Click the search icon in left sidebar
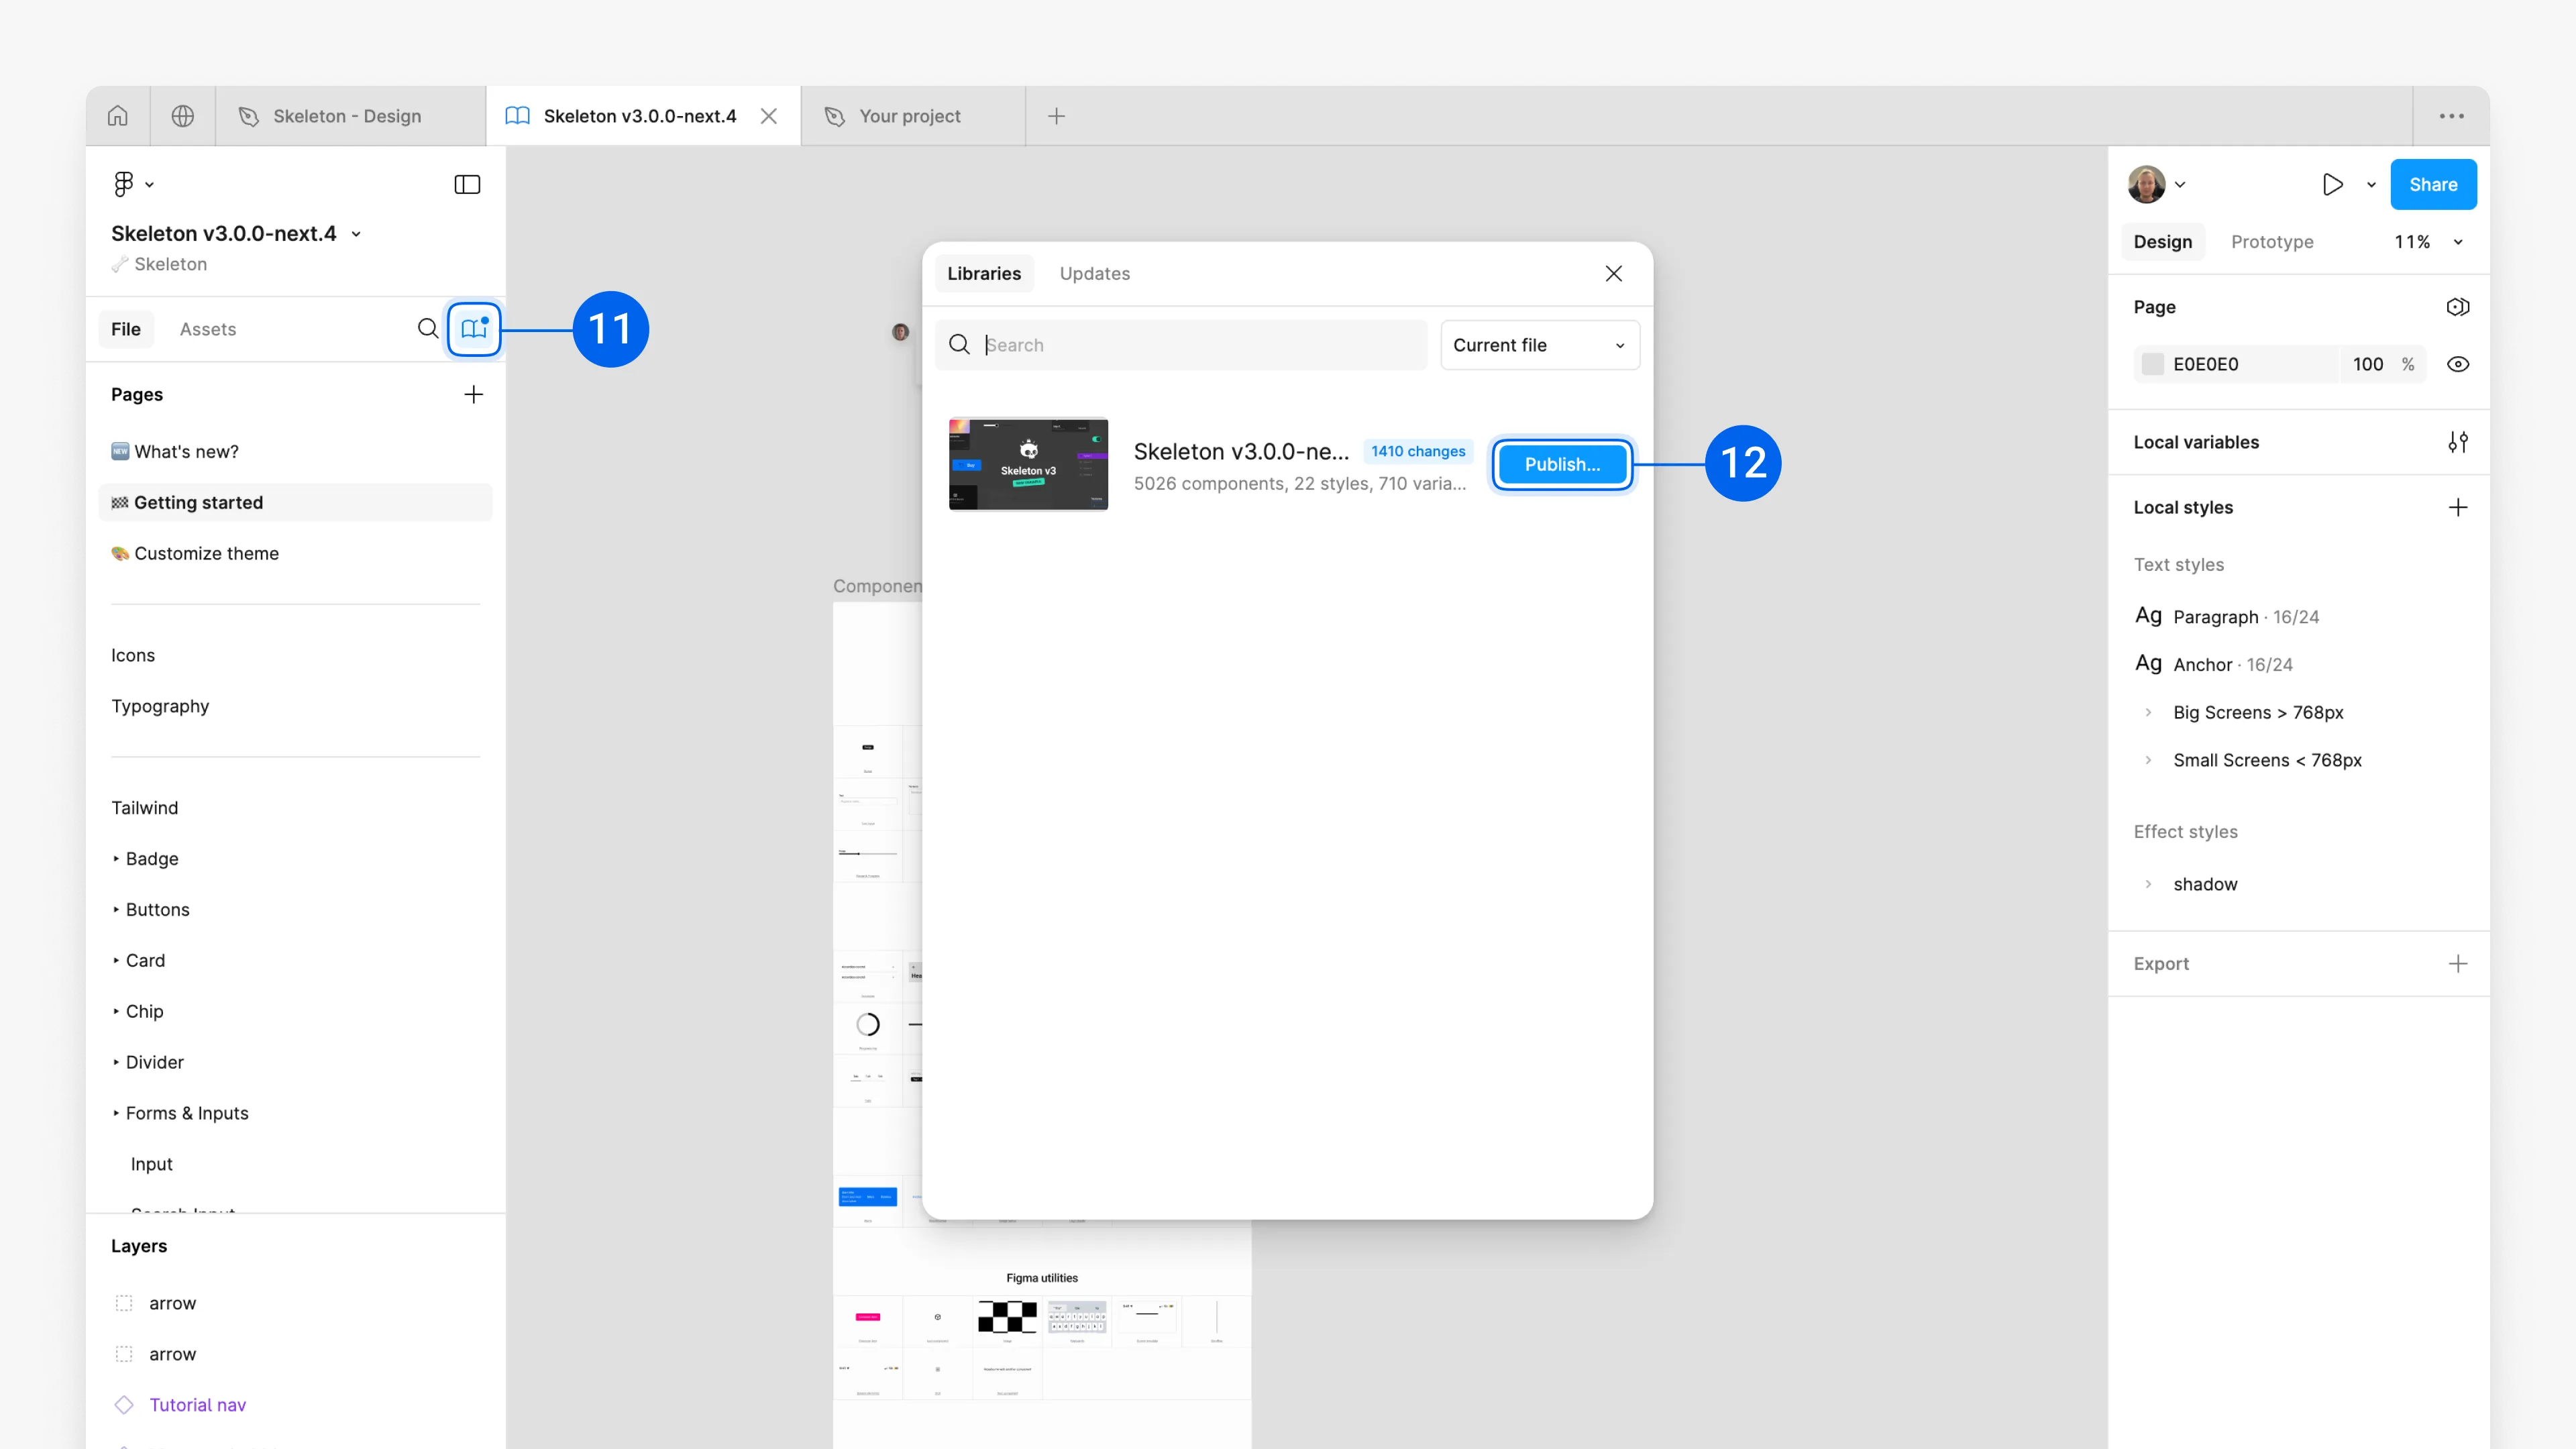 click(428, 329)
